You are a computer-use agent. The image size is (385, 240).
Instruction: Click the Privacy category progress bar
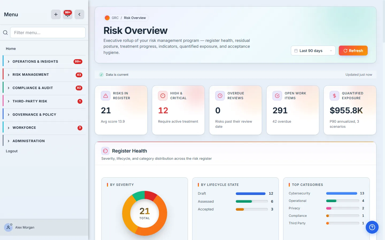(343, 208)
